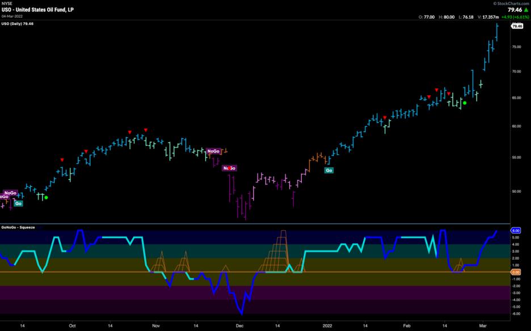Click the green dot marker in late February
Screen dimensions: 531x331
(465, 103)
